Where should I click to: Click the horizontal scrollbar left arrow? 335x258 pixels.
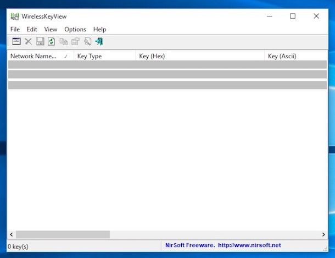[12, 234]
